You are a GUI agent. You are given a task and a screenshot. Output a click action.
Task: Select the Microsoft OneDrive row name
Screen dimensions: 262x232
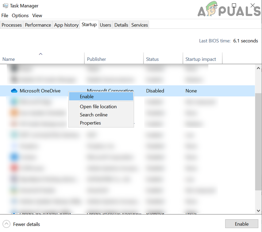[x=40, y=91]
